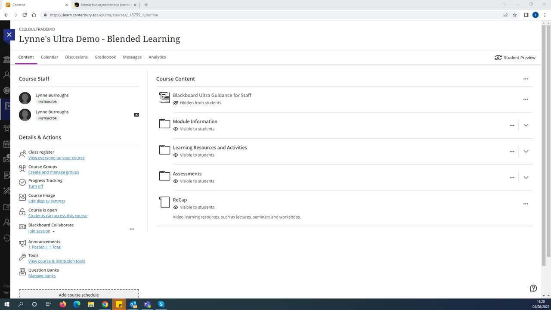Viewport: 551px width, 310px height.
Task: Open the Blackboard Ultra Guidance document icon
Action: 164,98
